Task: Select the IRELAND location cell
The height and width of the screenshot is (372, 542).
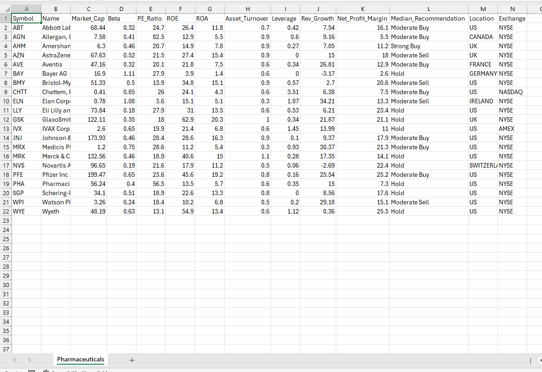Action: [x=483, y=101]
